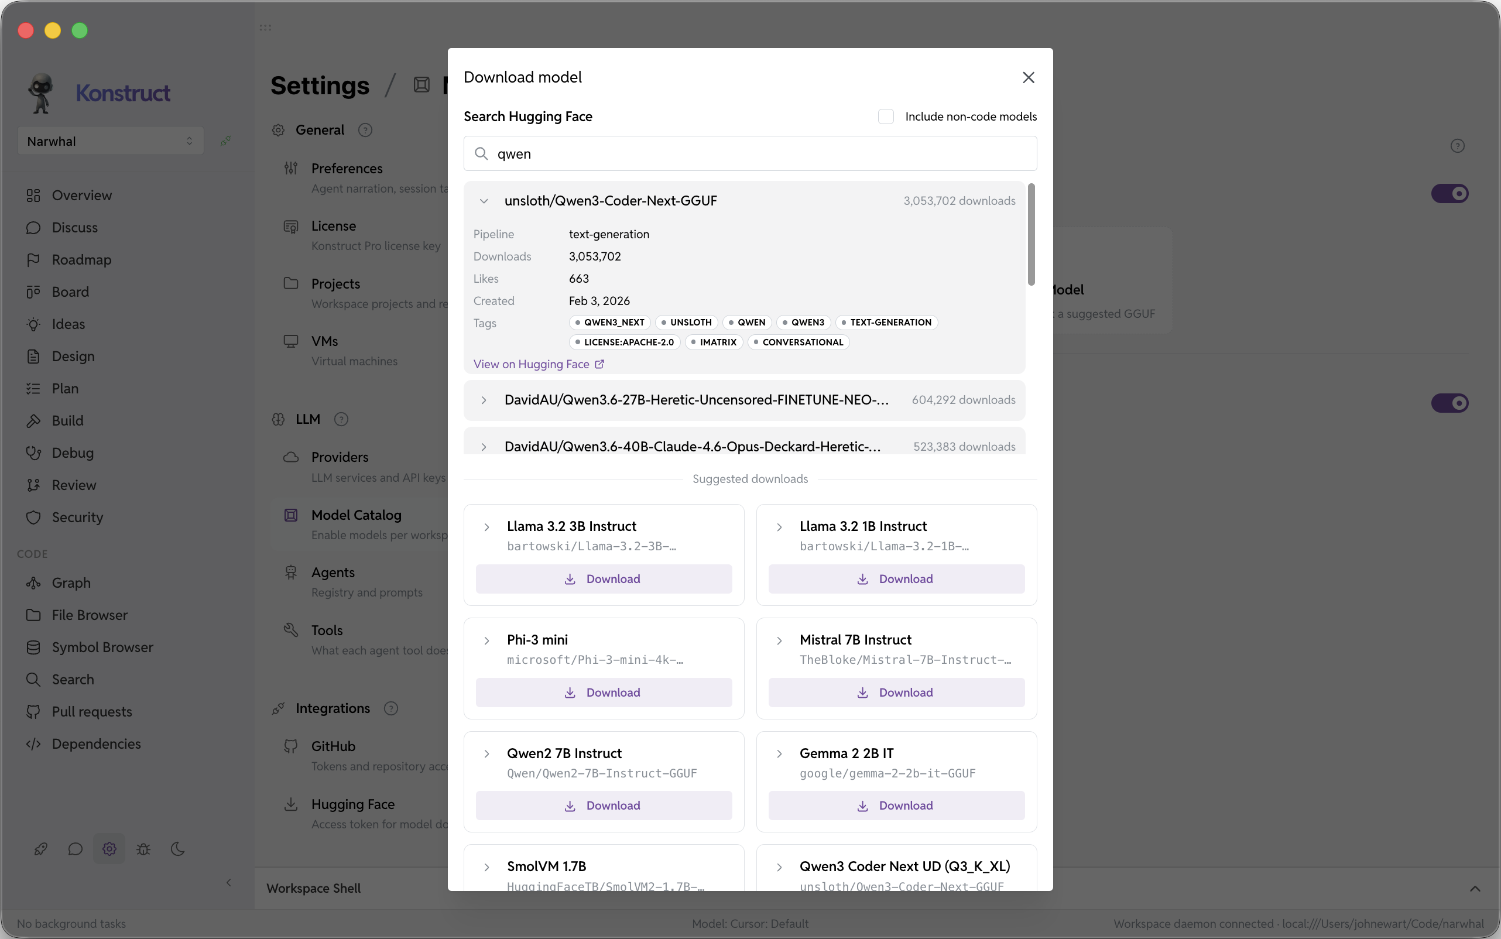
Task: Open Pull requests
Action: pyautogui.click(x=91, y=712)
